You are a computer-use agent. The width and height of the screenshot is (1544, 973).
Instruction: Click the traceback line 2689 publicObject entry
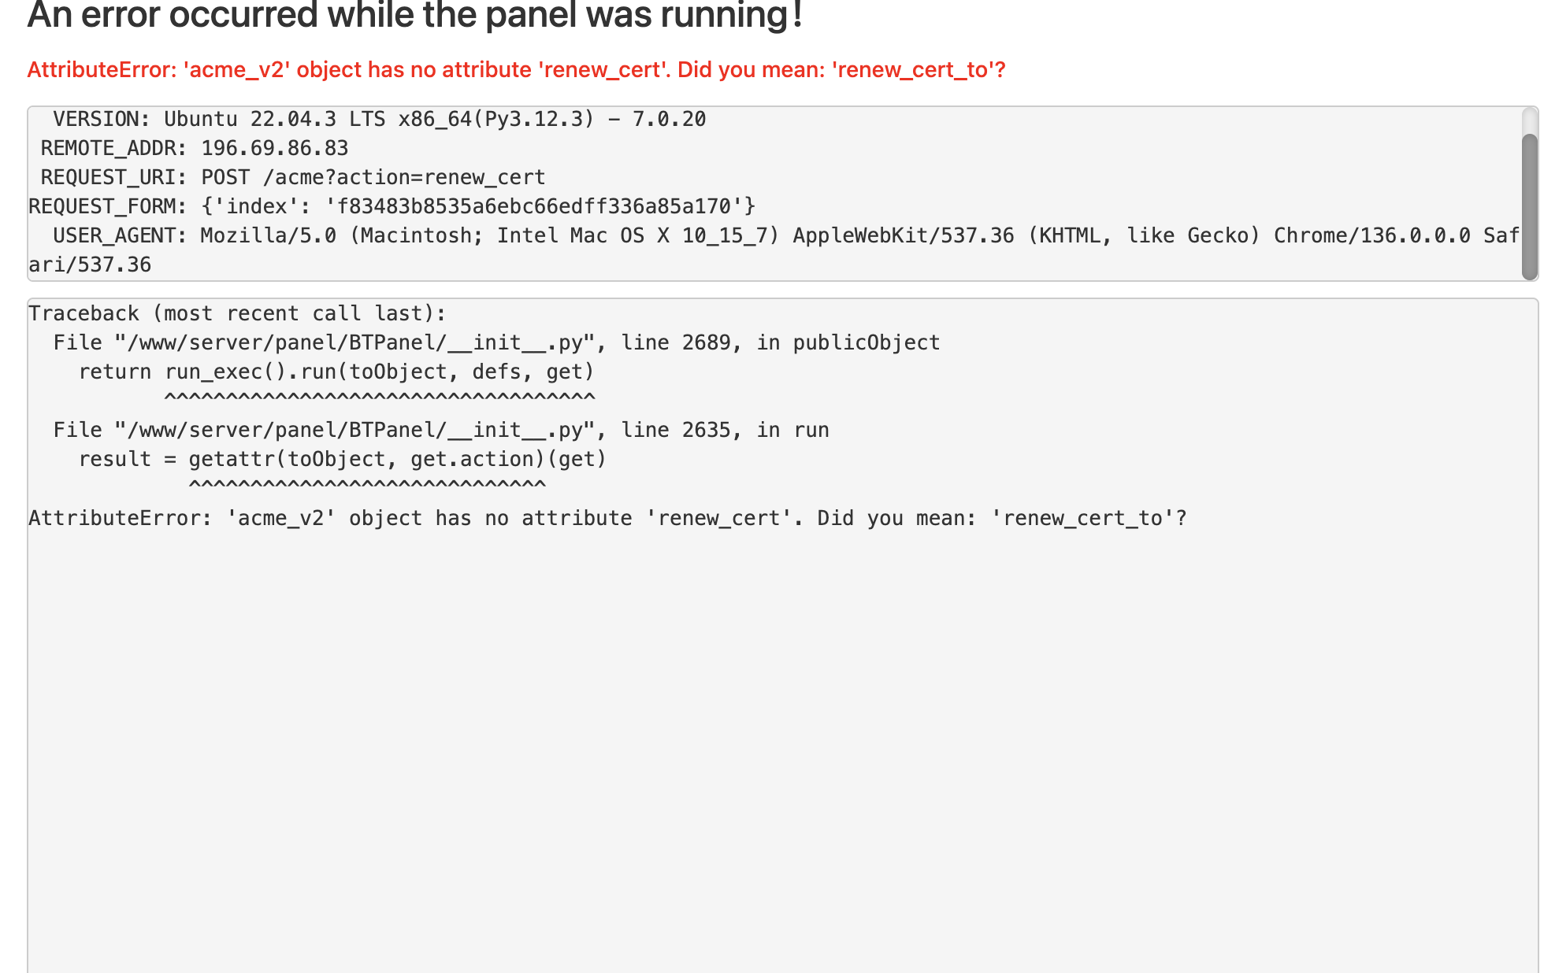click(x=496, y=343)
